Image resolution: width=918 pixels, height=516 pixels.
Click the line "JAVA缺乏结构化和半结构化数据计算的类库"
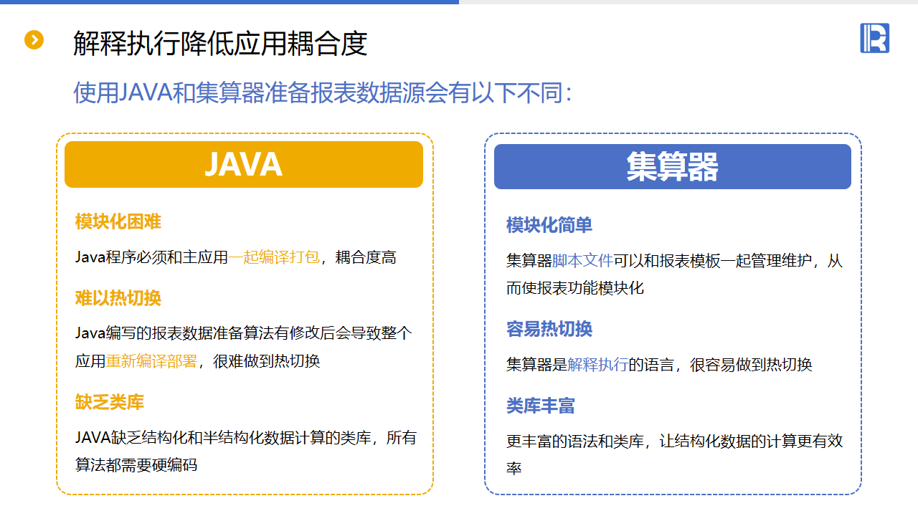(x=223, y=437)
